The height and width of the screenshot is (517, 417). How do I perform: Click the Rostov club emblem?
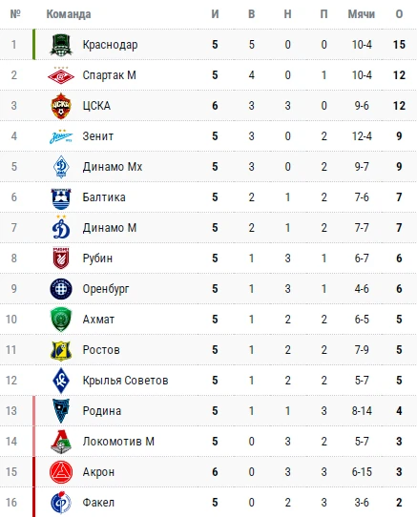pos(61,350)
